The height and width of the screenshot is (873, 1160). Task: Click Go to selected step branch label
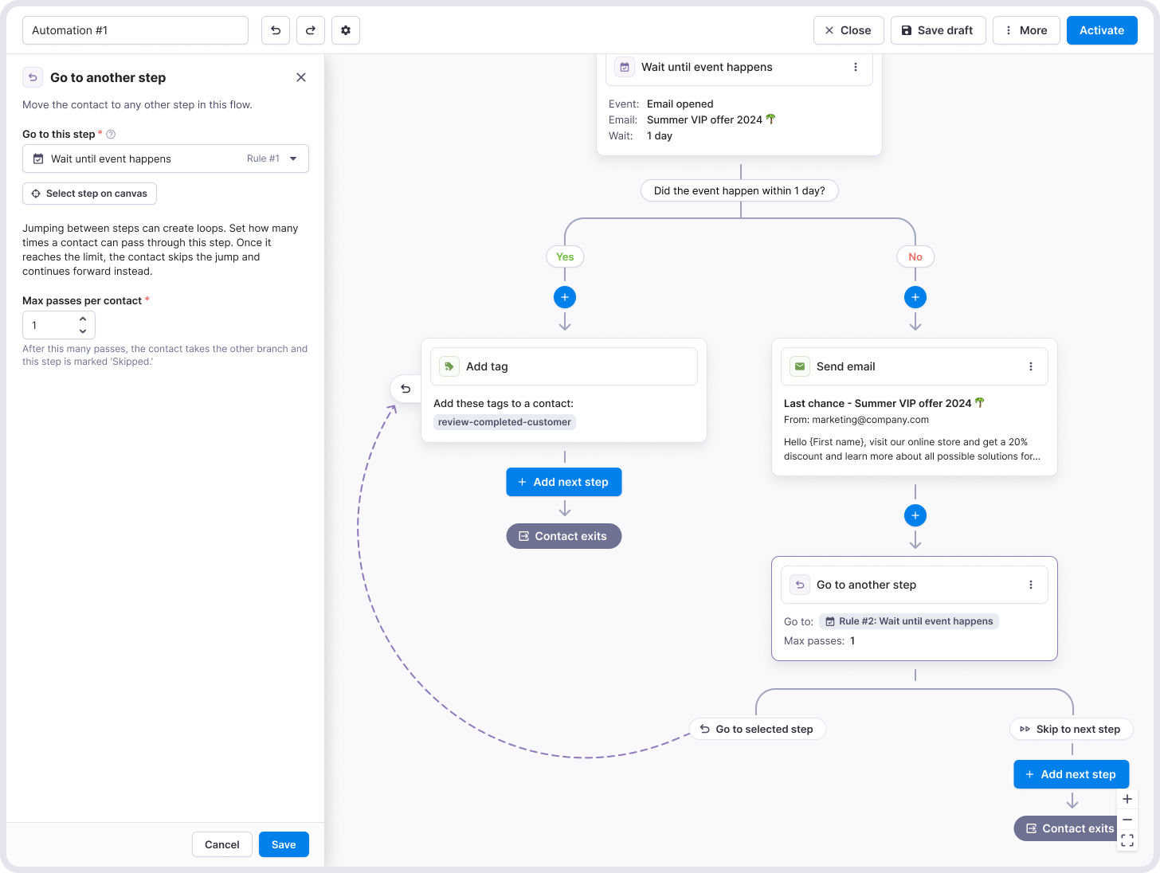coord(757,729)
